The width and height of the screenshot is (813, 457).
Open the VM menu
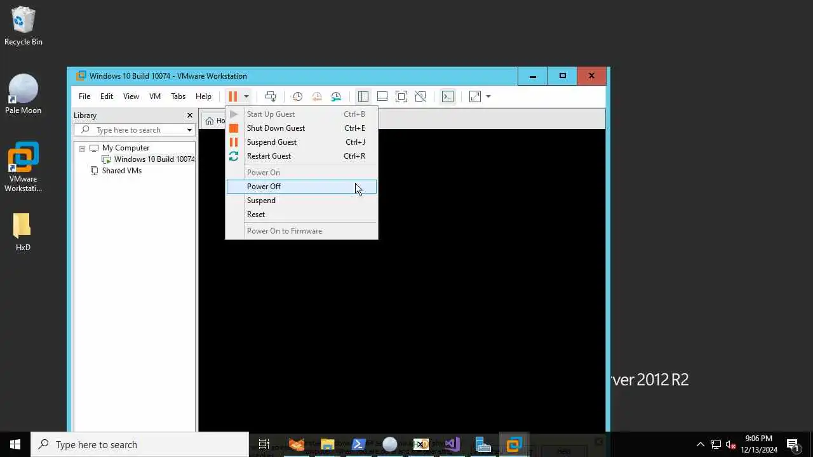click(155, 96)
